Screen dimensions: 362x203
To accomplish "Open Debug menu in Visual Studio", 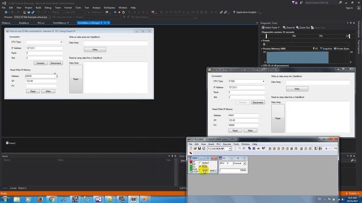I will click(48, 7).
